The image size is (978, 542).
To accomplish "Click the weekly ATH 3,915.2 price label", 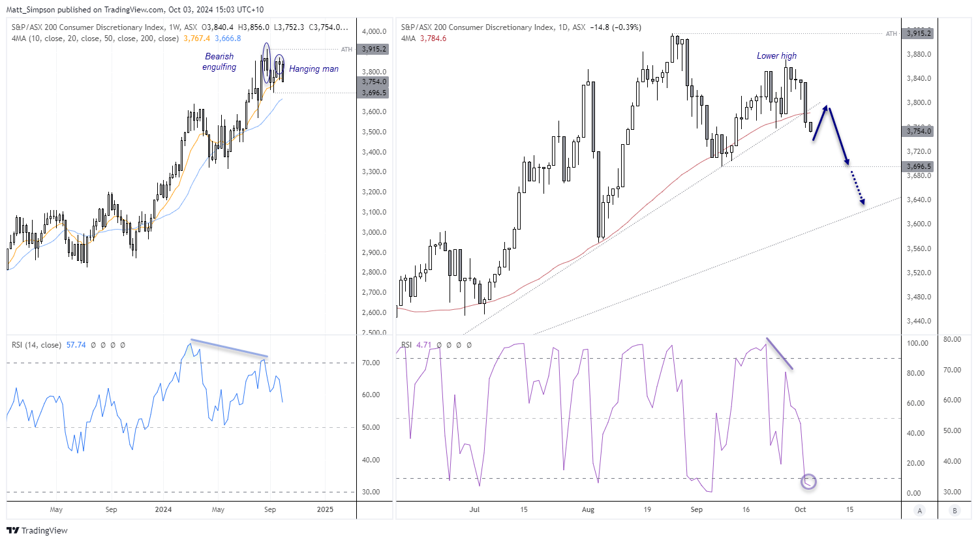I will (374, 49).
